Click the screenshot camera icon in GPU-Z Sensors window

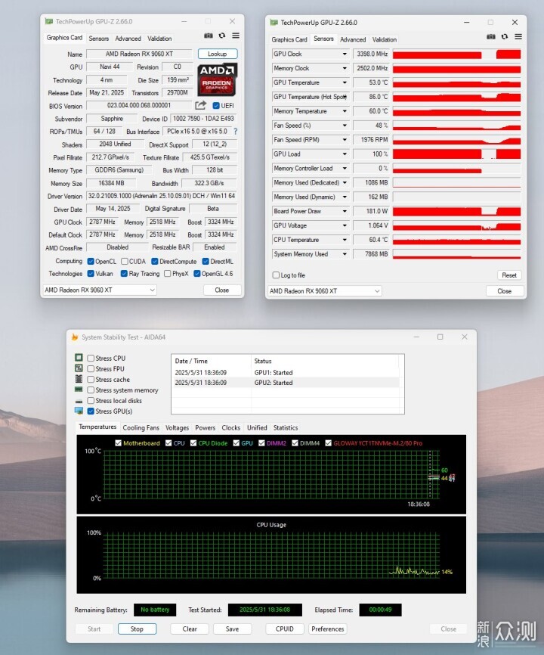coord(491,37)
